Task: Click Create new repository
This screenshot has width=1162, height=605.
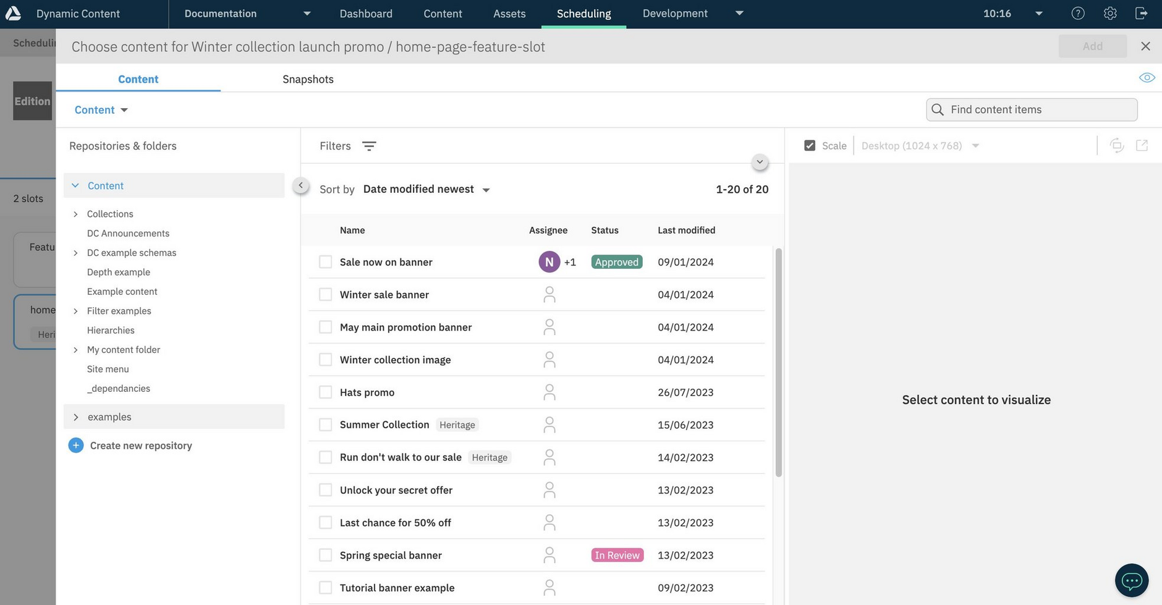Action: pyautogui.click(x=141, y=446)
